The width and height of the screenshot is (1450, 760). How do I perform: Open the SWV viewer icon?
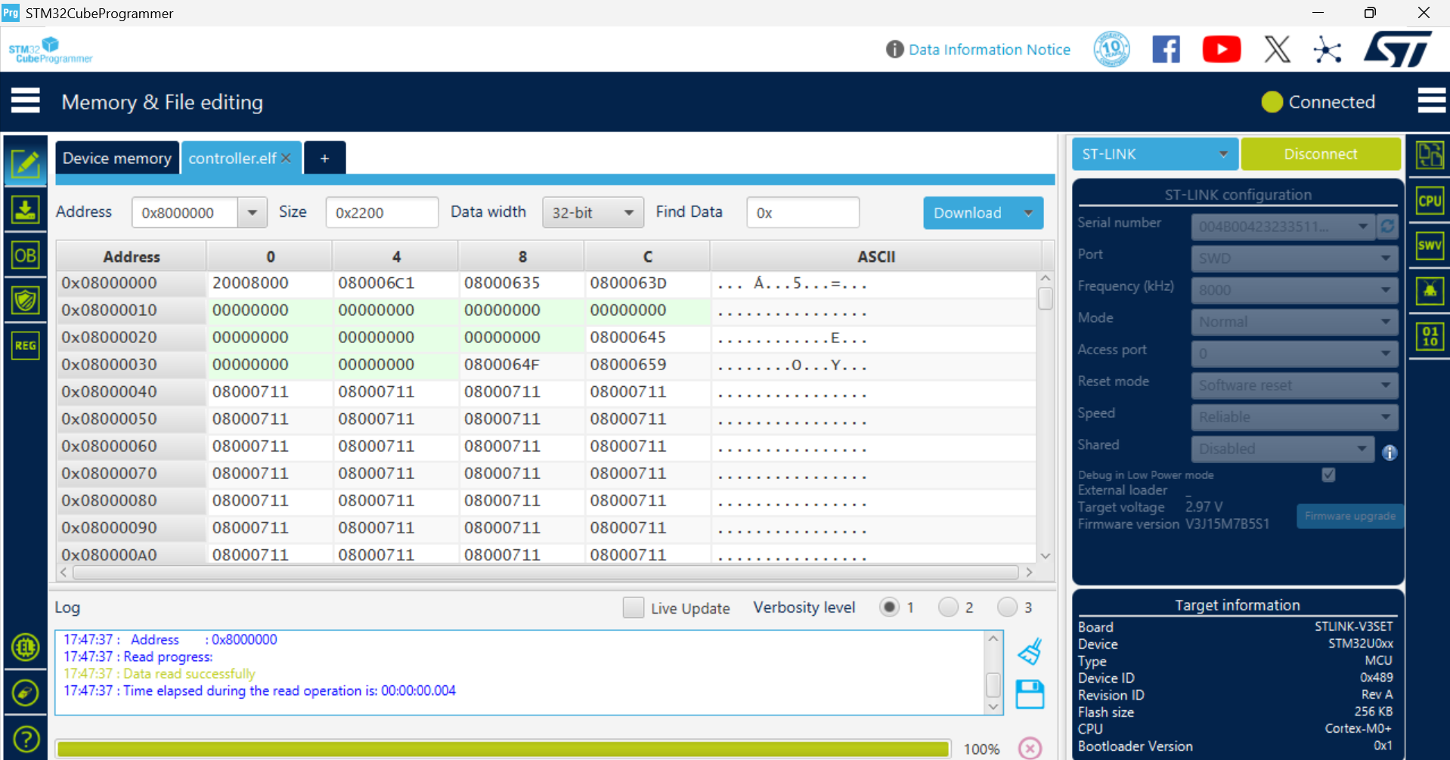[x=1429, y=246]
